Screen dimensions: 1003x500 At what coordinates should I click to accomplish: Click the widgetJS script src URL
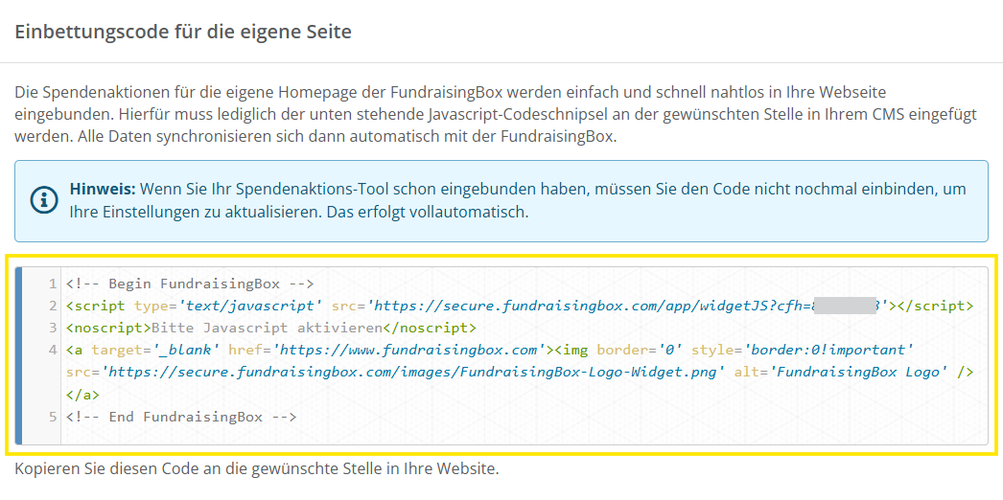point(628,306)
